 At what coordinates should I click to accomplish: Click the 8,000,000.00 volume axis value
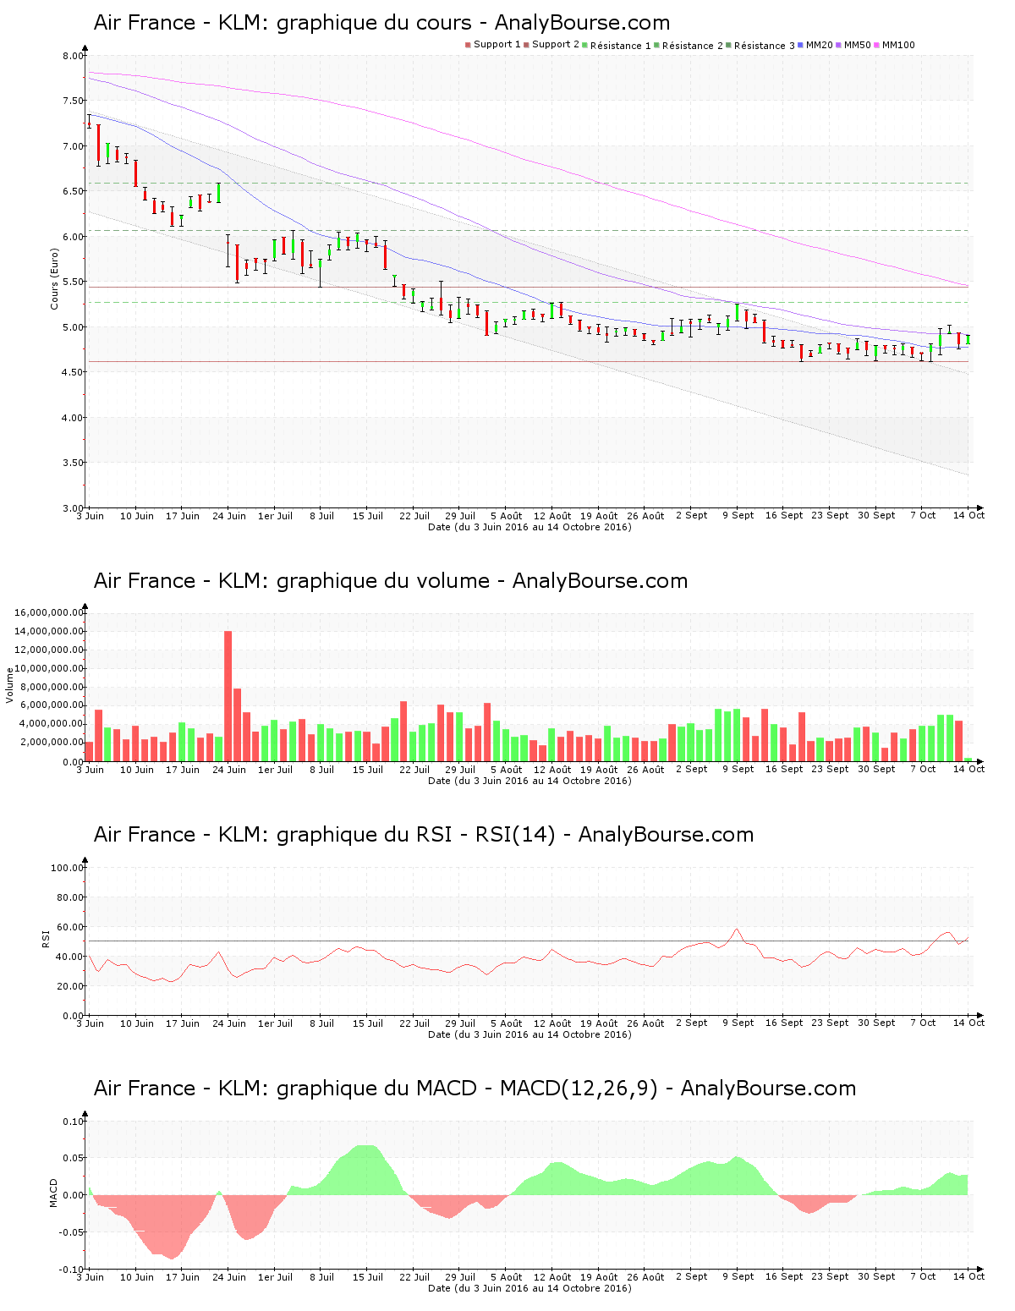51,688
